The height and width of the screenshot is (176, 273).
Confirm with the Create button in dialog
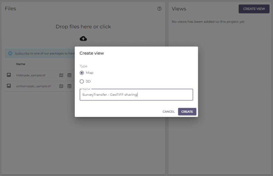pos(187,112)
